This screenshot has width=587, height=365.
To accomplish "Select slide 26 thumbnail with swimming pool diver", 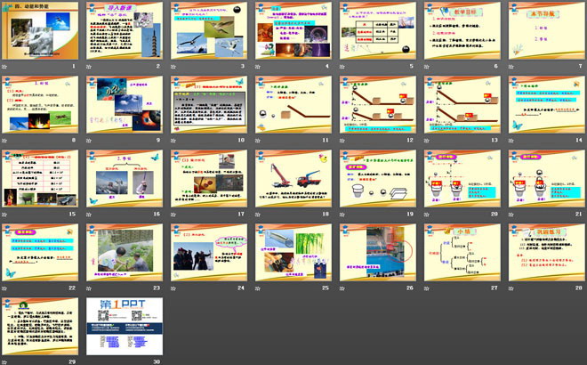I will 378,252.
